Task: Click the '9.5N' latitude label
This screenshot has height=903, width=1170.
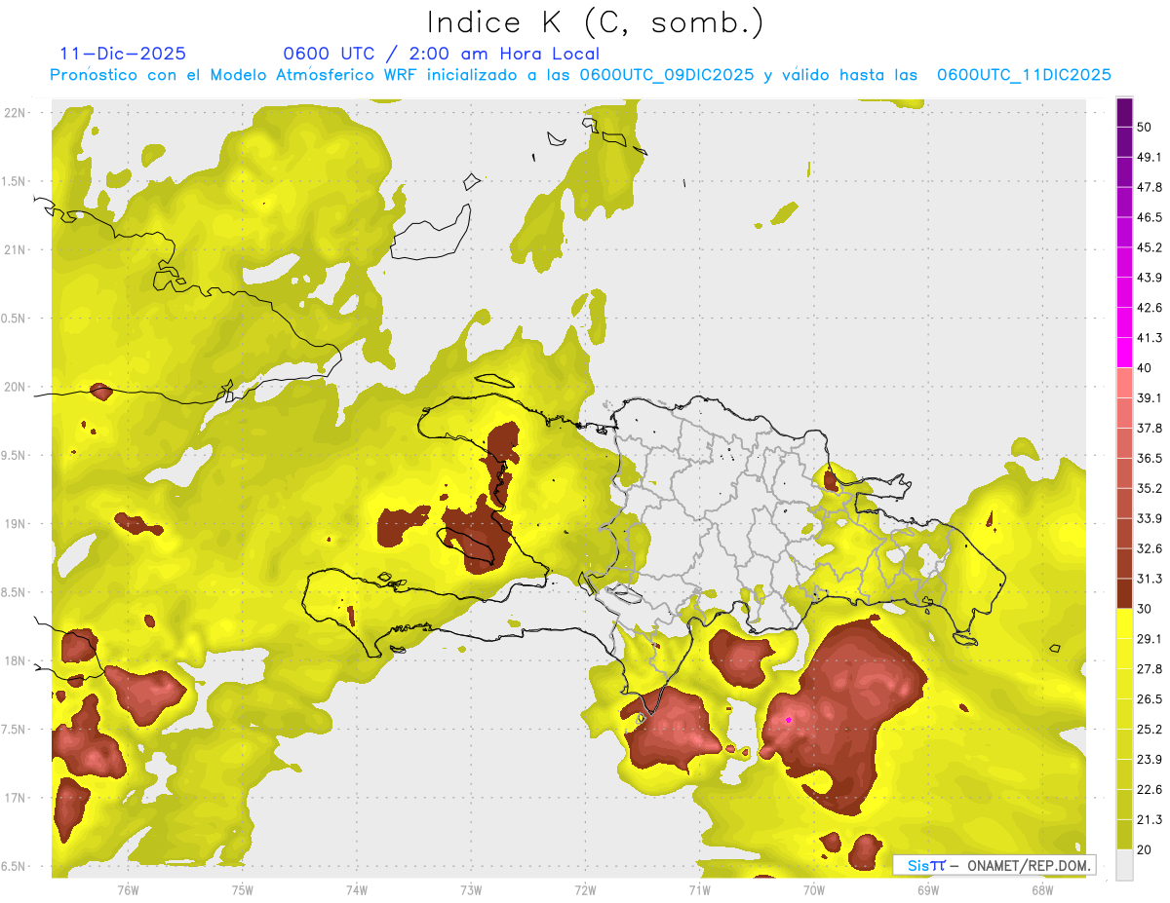Action: click(x=15, y=455)
